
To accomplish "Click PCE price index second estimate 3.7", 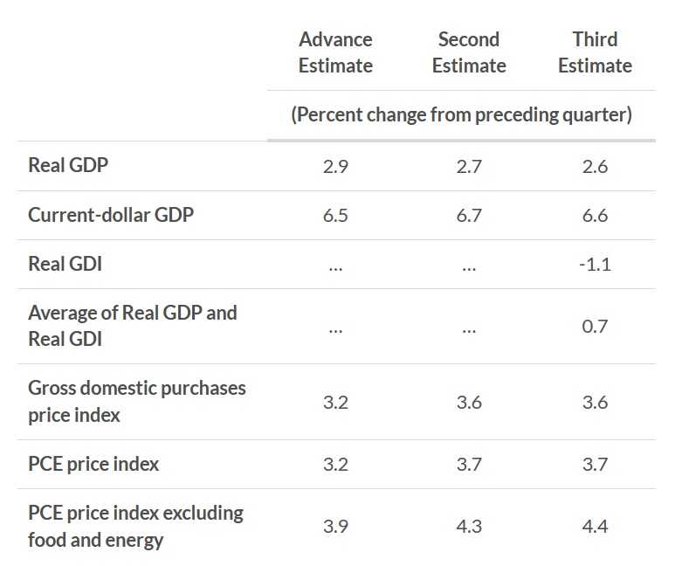I will click(469, 465).
